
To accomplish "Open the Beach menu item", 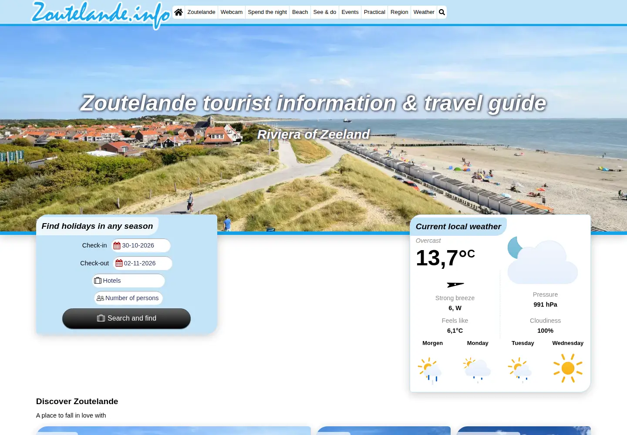I will pyautogui.click(x=300, y=12).
